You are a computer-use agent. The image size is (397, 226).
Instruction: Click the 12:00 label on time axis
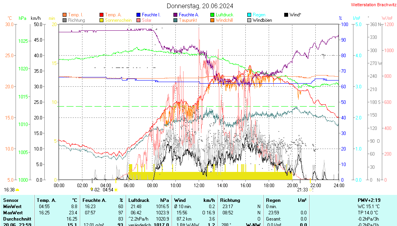(x=199, y=186)
